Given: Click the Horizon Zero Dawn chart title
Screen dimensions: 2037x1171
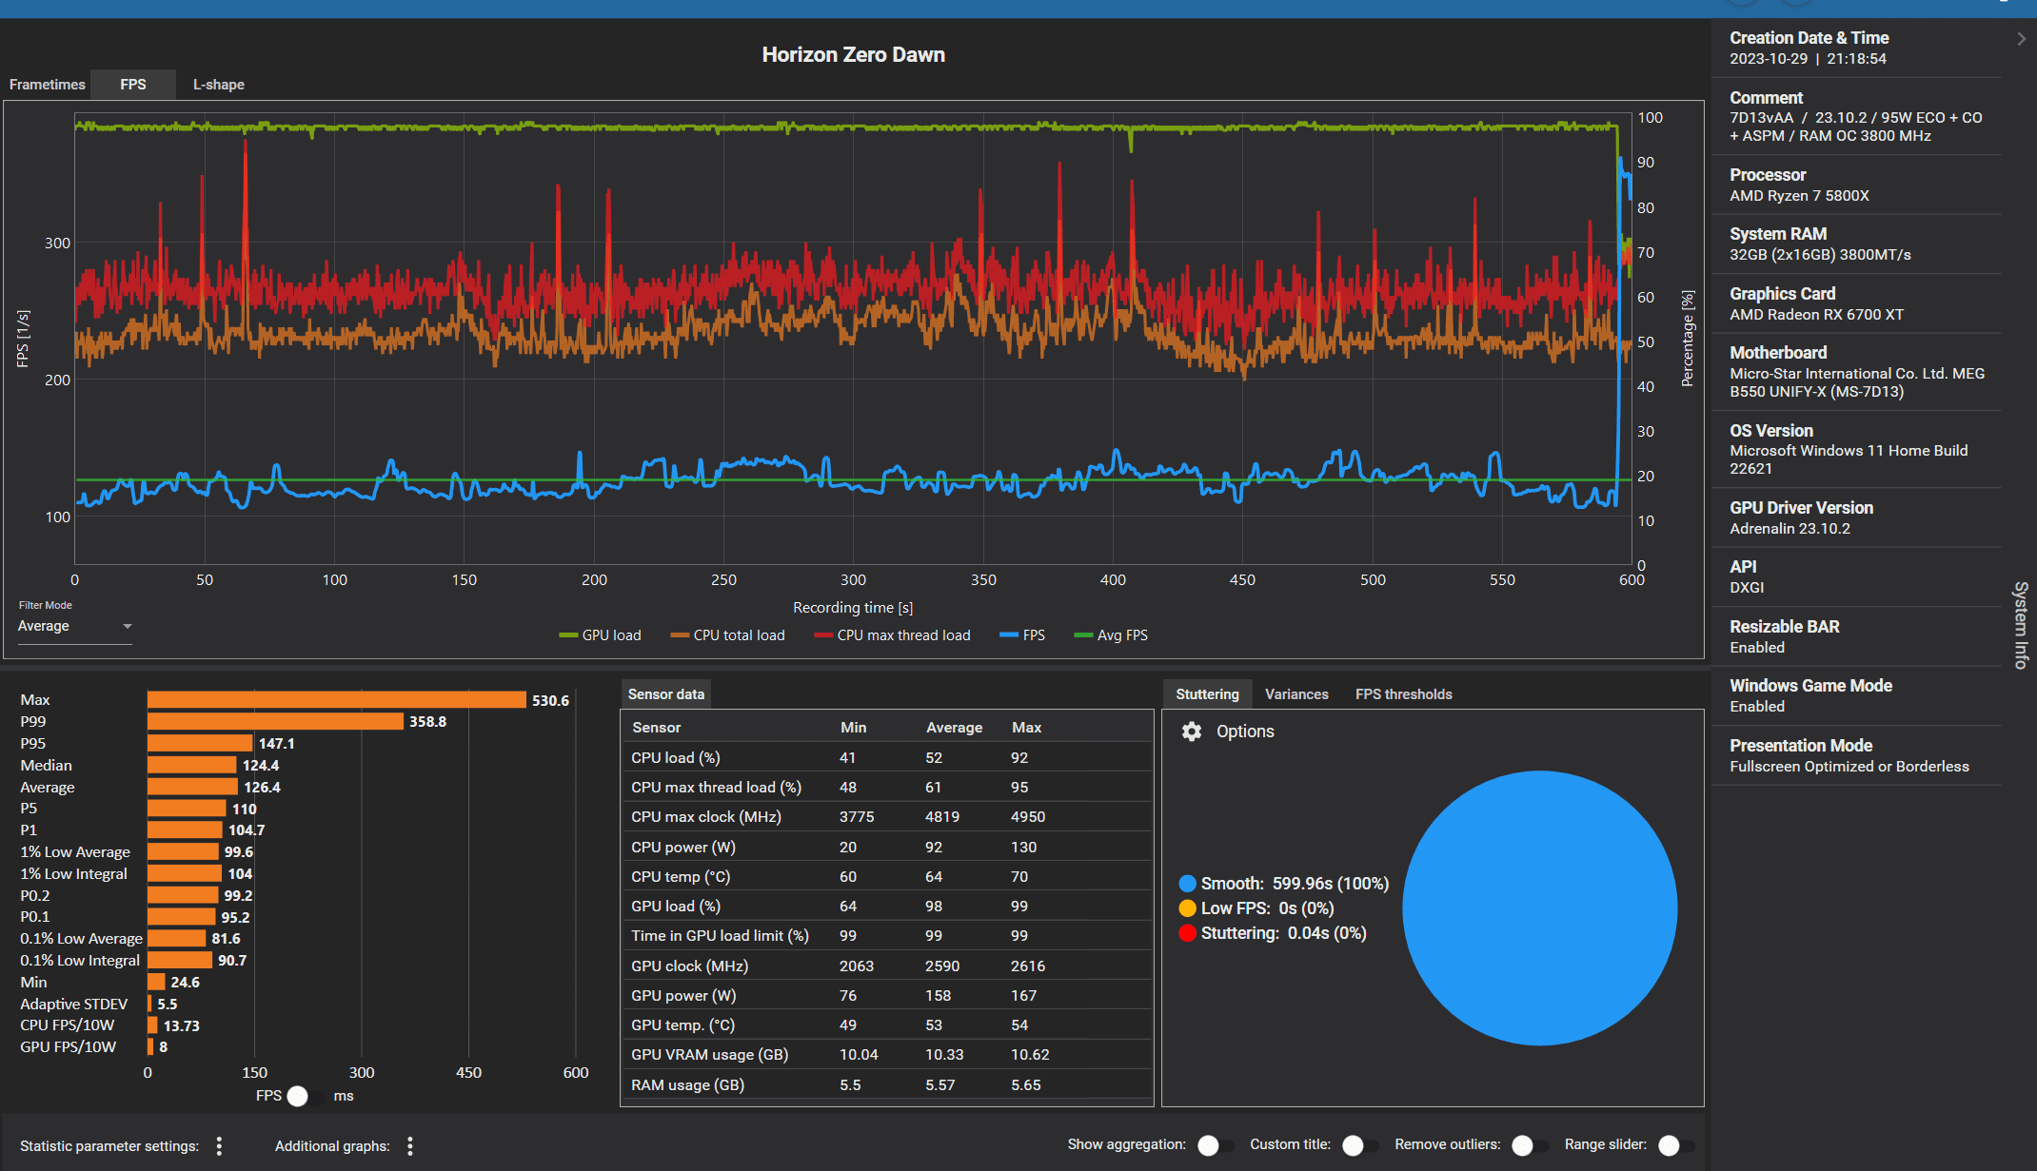Looking at the screenshot, I should click(854, 55).
